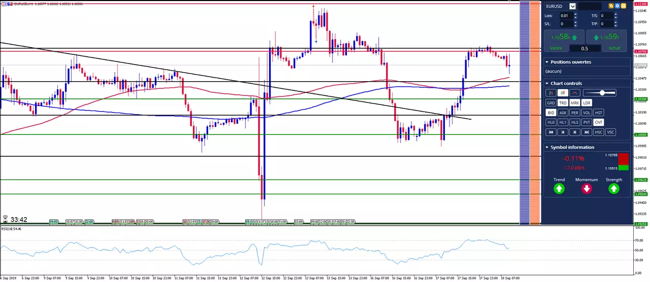This screenshot has height=282, width=650.
Task: Increase the T/S value with up arrow
Action: [616, 14]
